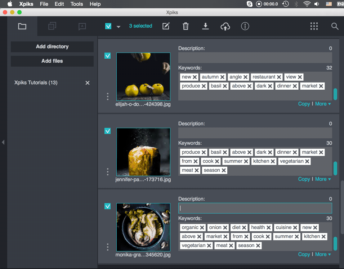
Task: Click the edit selected items pencil icon
Action: tap(166, 26)
